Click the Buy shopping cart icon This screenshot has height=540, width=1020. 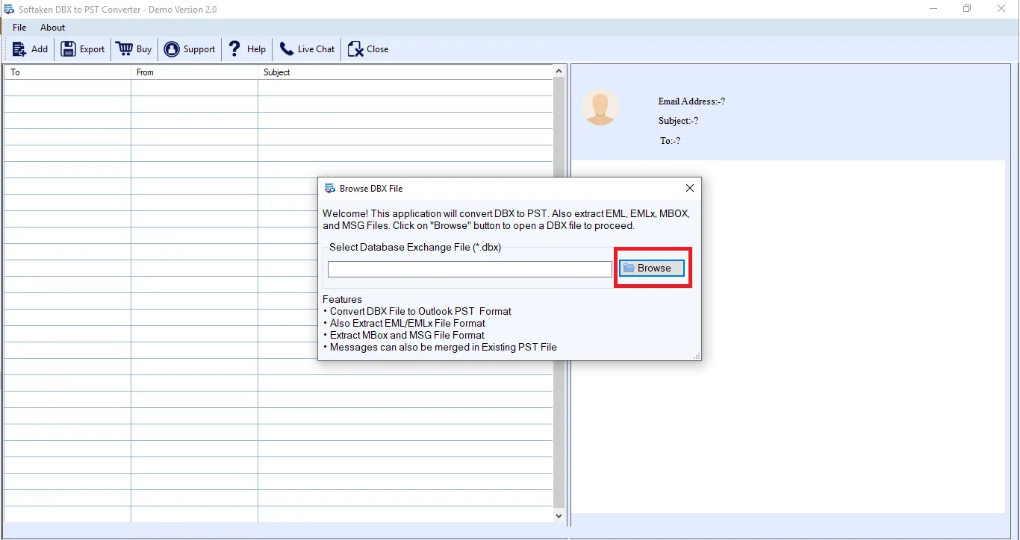tap(124, 49)
